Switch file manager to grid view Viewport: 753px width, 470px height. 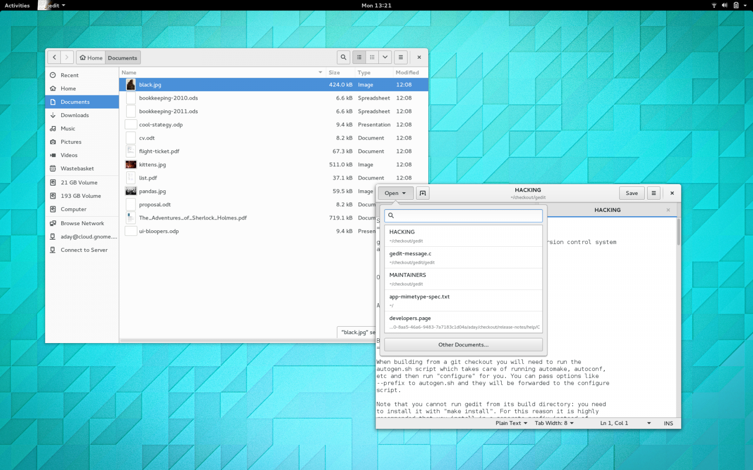[x=372, y=57]
